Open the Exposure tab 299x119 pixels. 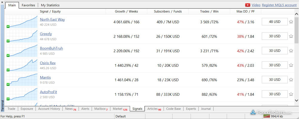27,109
